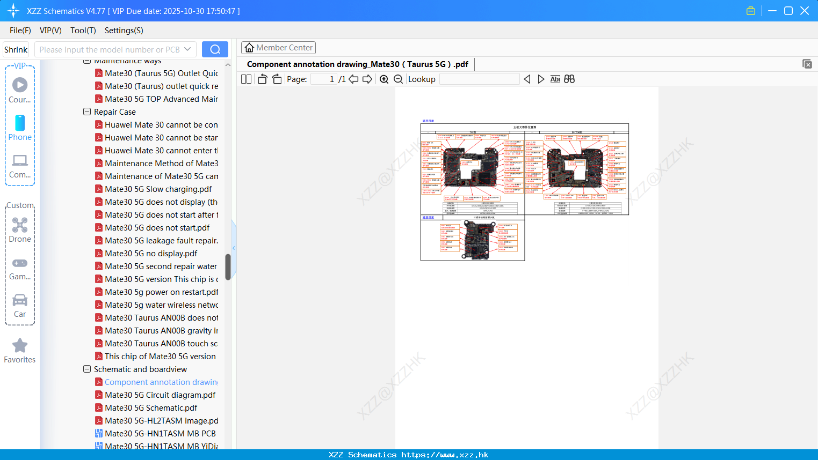Open the VIP(V) menu

[x=50, y=31]
